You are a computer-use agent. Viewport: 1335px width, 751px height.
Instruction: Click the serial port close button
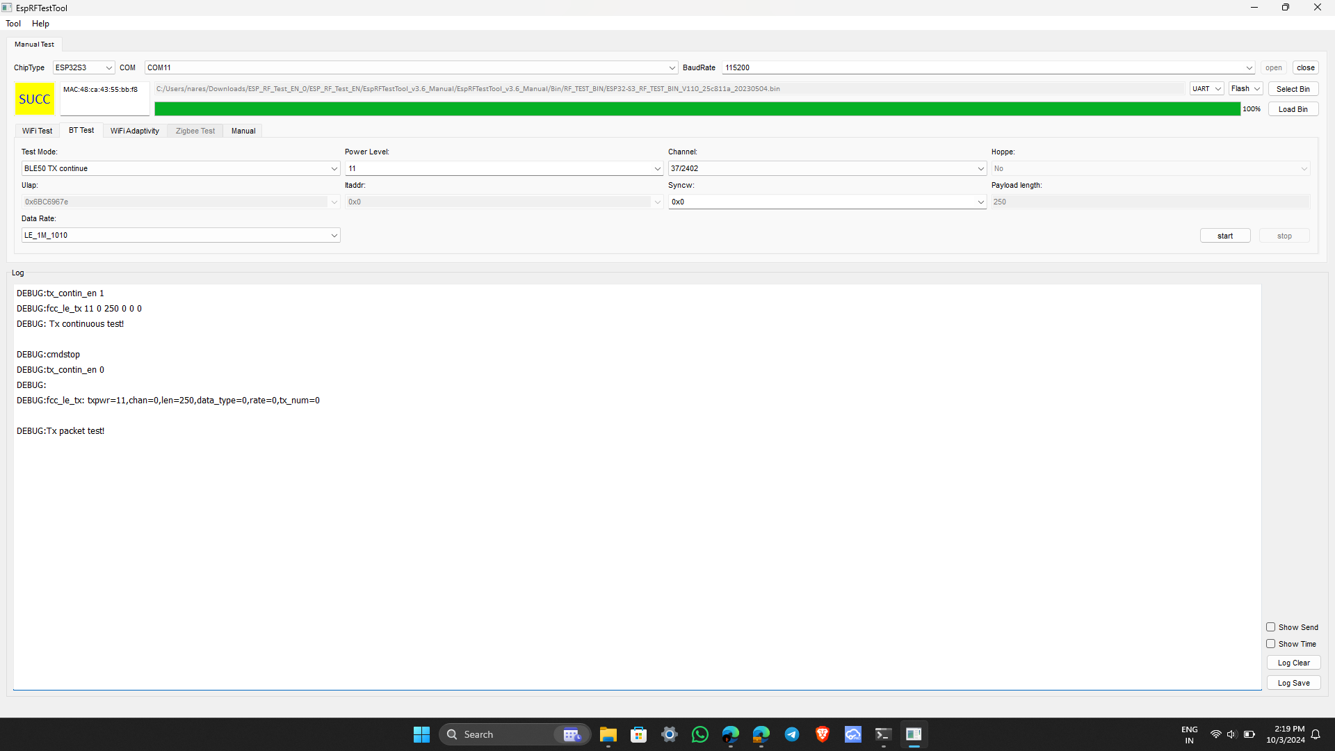[1306, 67]
